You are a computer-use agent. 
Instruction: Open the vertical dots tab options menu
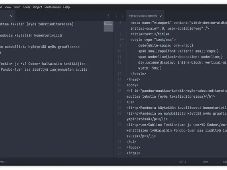(x=108, y=15)
